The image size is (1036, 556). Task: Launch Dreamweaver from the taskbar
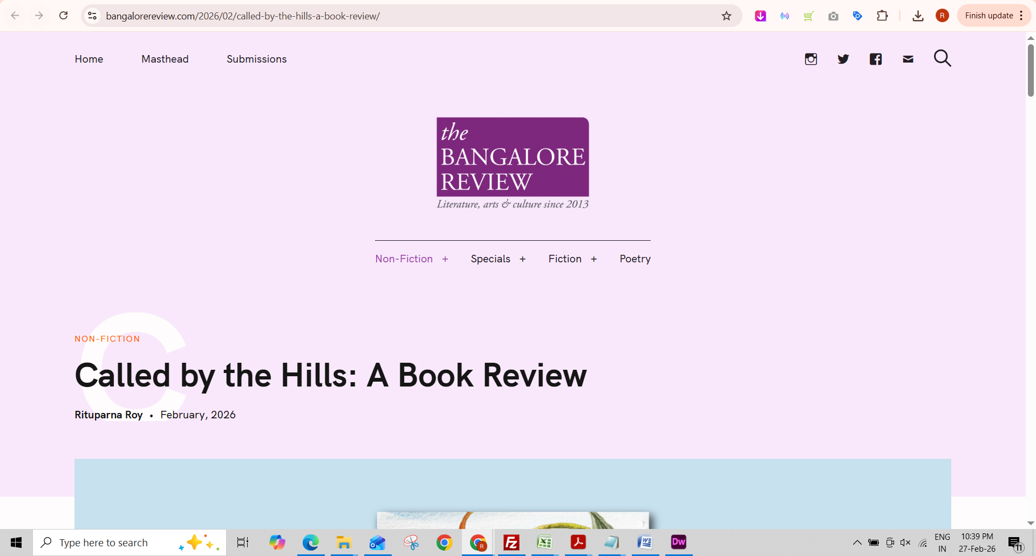[678, 542]
